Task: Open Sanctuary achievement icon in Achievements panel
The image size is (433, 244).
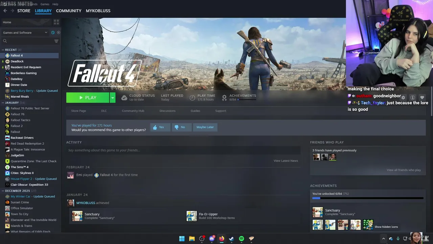Action: [x=318, y=212]
